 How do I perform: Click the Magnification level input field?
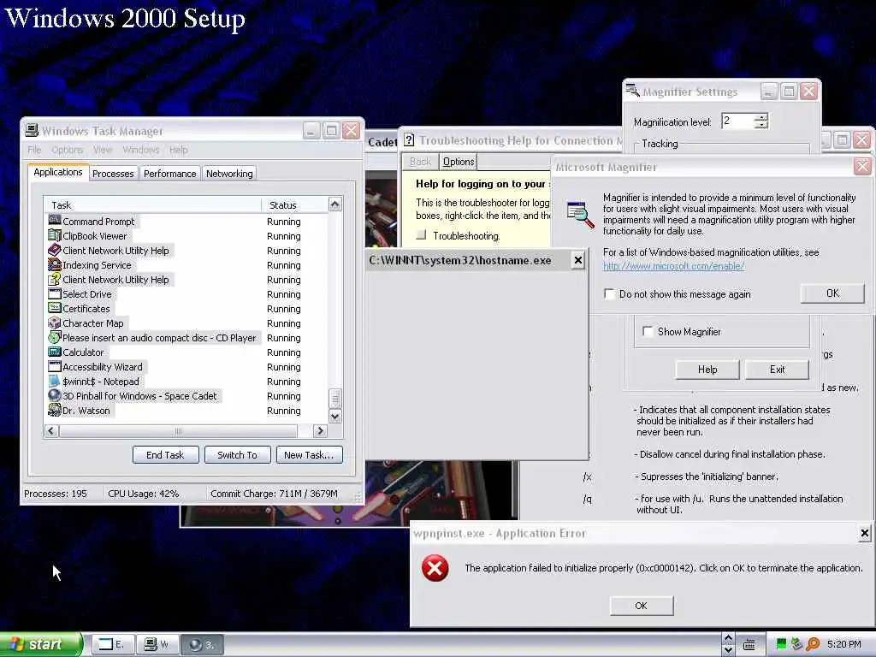(x=737, y=121)
